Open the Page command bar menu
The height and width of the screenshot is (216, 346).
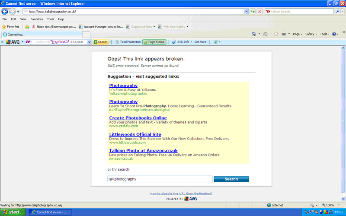click(298, 34)
